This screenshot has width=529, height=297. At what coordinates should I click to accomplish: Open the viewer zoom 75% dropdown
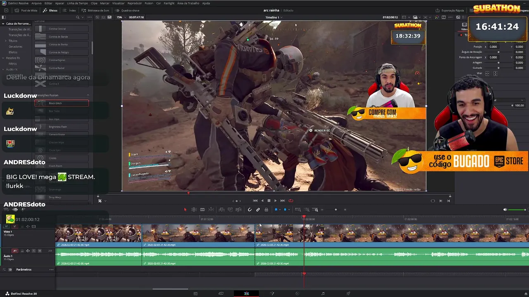tap(120, 17)
